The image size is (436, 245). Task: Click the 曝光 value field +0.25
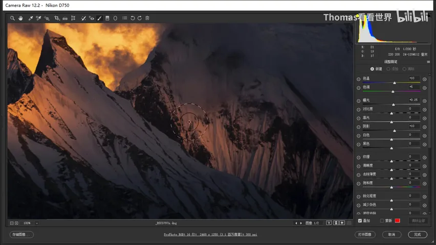click(x=413, y=100)
